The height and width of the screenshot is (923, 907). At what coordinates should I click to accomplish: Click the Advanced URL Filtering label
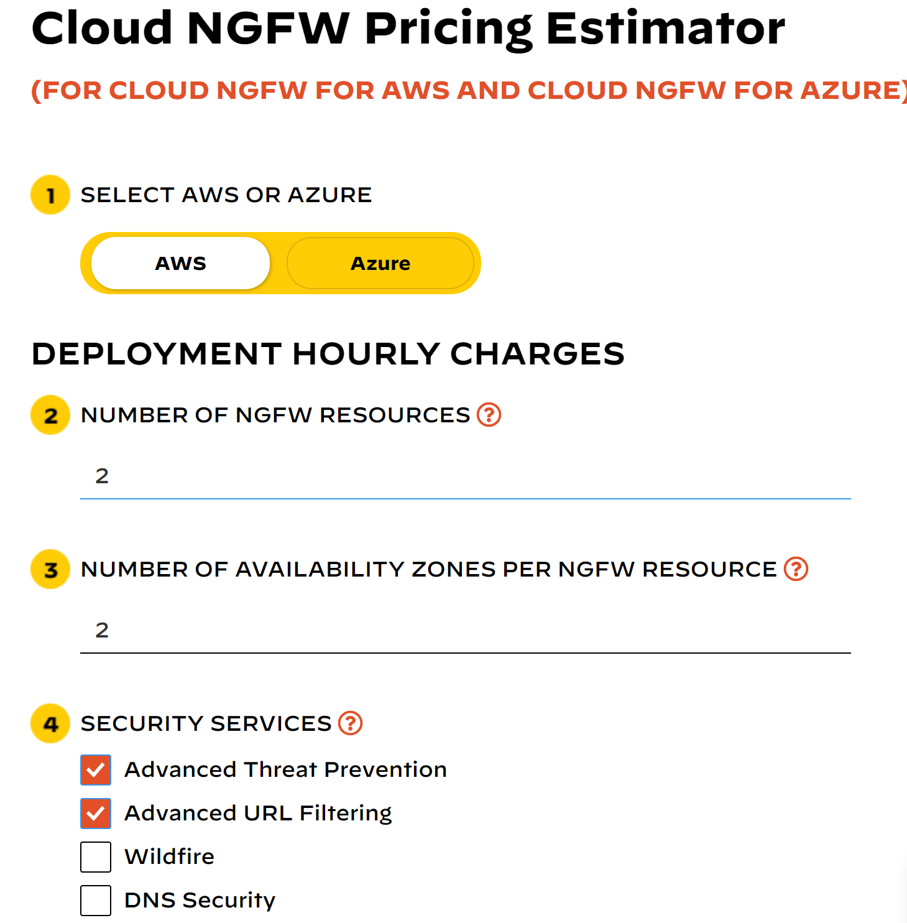pos(259,814)
